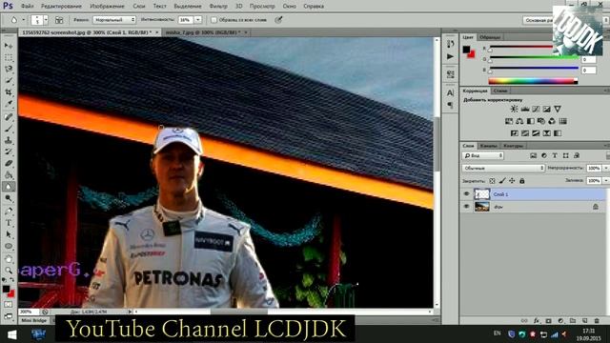The width and height of the screenshot is (610, 343).
Task: Create new layer in Layers panel
Action: coord(584,321)
